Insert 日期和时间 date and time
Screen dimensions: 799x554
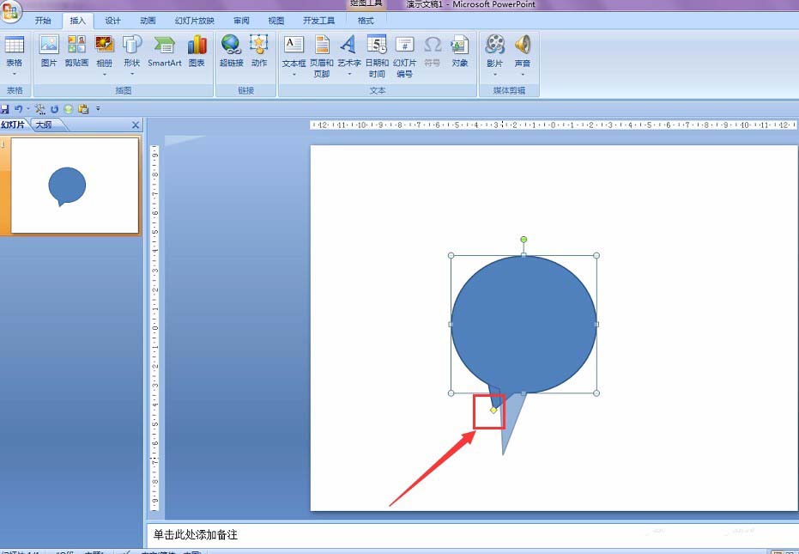click(377, 56)
